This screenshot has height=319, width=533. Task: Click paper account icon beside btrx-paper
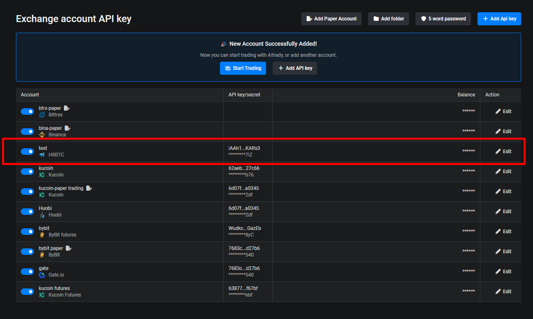[67, 108]
